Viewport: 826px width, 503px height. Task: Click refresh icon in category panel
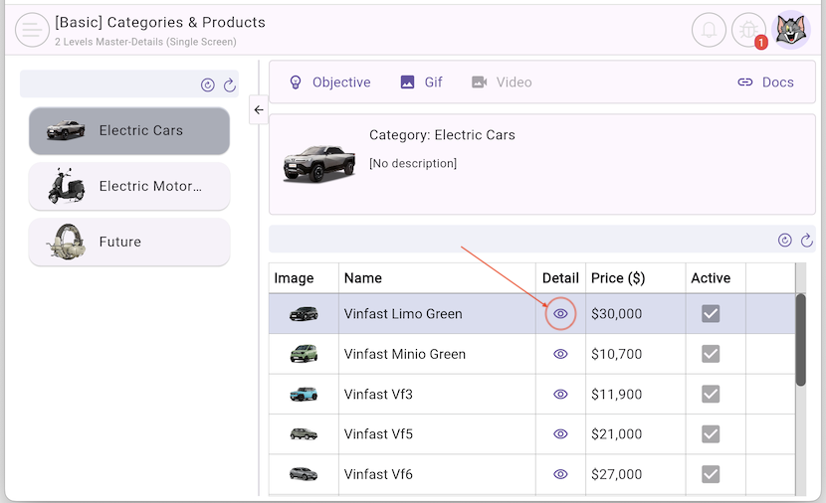click(229, 85)
